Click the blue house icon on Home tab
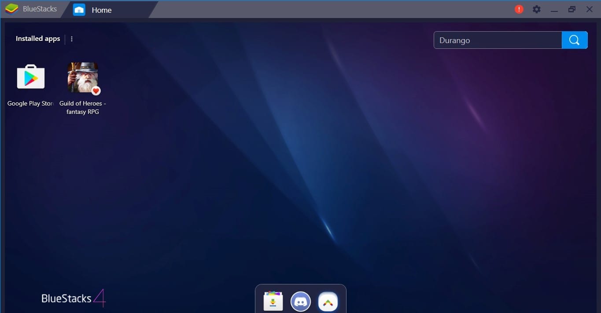The width and height of the screenshot is (601, 313). 79,10
